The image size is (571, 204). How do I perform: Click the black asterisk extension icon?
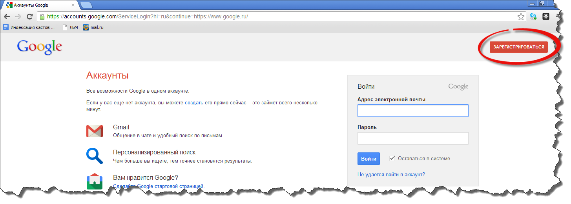(x=546, y=16)
